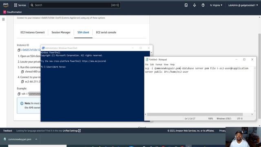The height and width of the screenshot is (147, 261).
Task: Open the Unified Settings link
Action: [72, 131]
